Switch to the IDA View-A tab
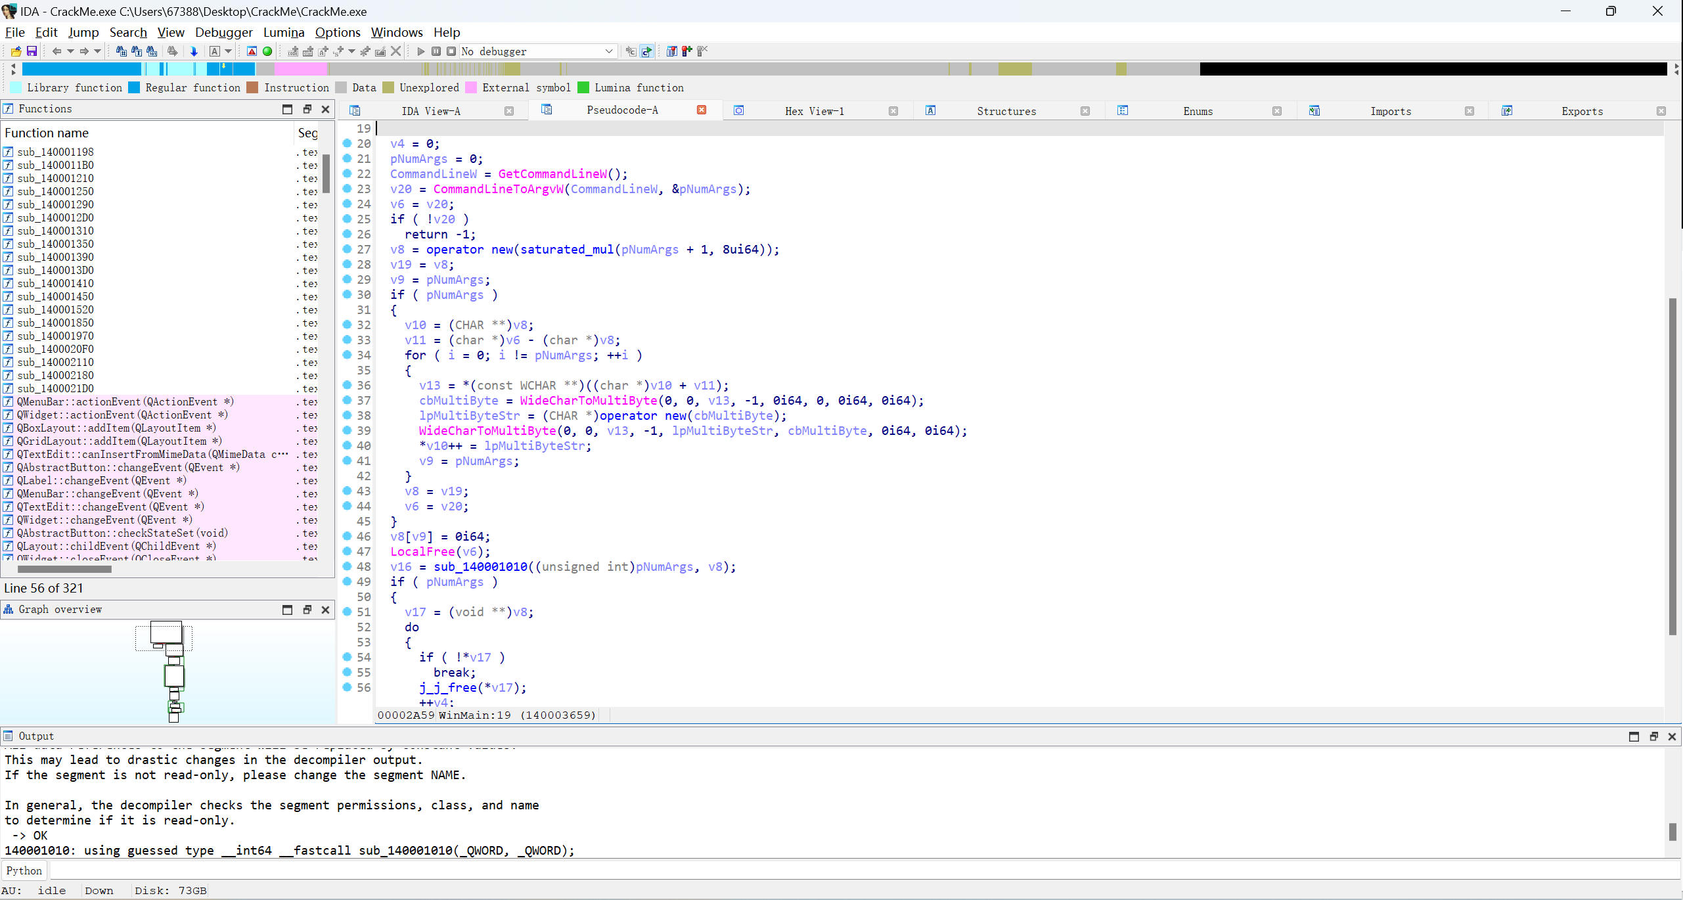The image size is (1683, 900). [x=431, y=111]
